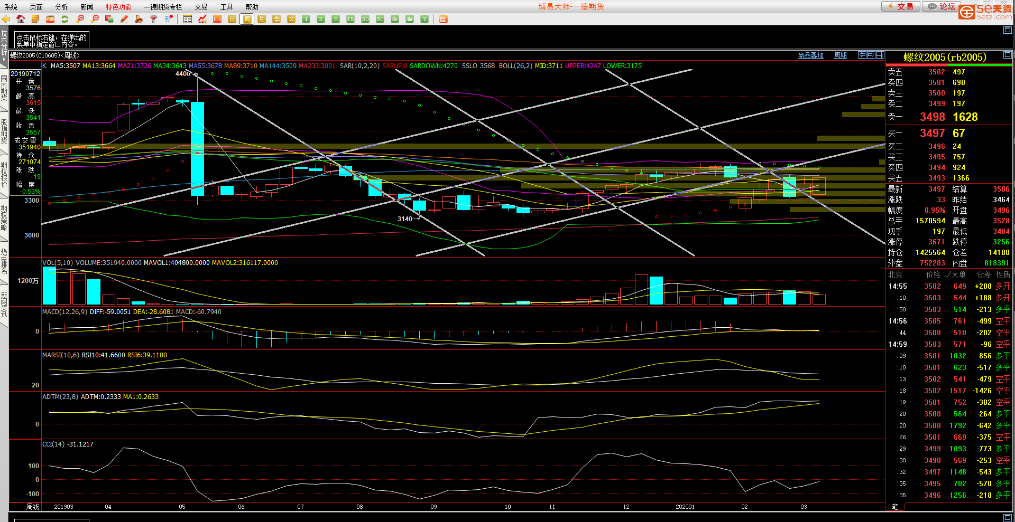The image size is (1015, 522).
Task: Click the filter funnel icon
Action: pyautogui.click(x=154, y=19)
